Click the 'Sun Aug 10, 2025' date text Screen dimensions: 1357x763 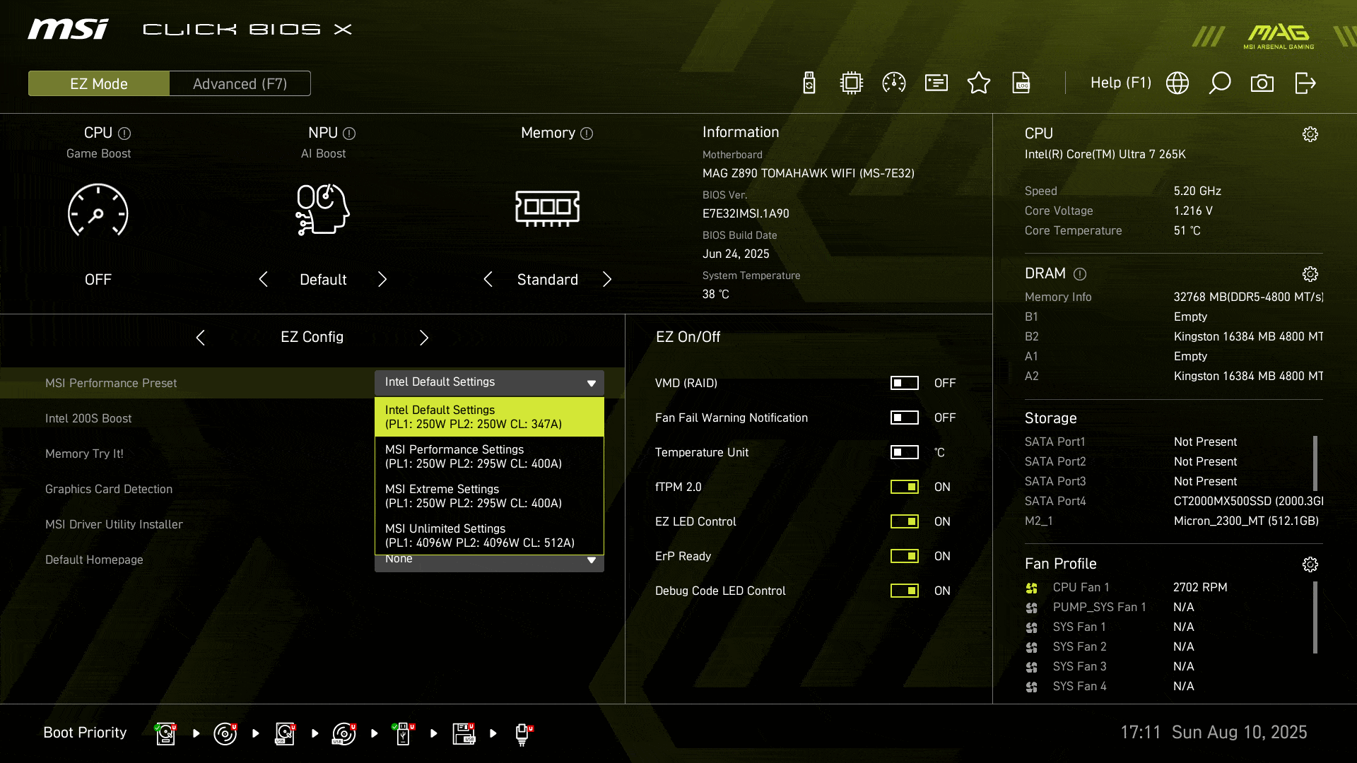coord(1240,732)
